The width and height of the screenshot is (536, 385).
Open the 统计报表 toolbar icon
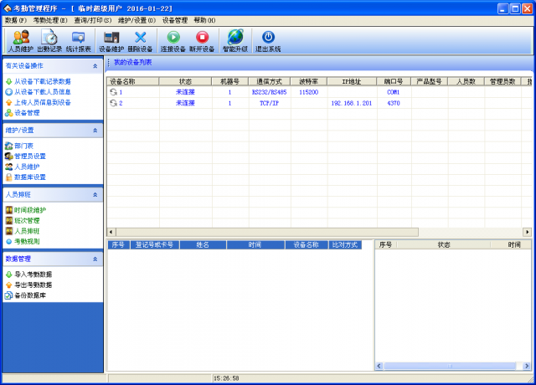(78, 41)
